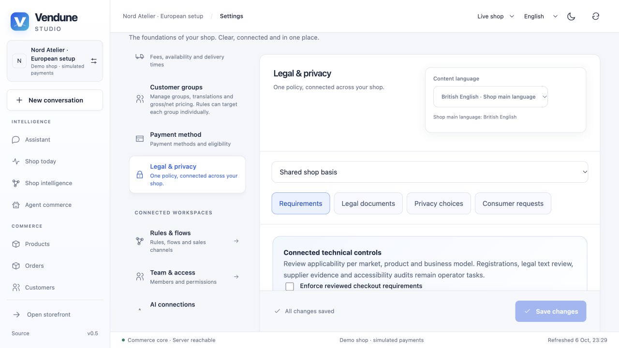This screenshot has width=619, height=348.
Task: Click Nord Atelier breadcrumb link
Action: tap(163, 16)
